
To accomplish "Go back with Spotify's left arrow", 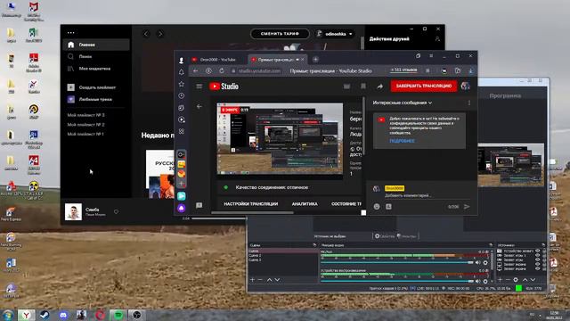I will coord(146,34).
